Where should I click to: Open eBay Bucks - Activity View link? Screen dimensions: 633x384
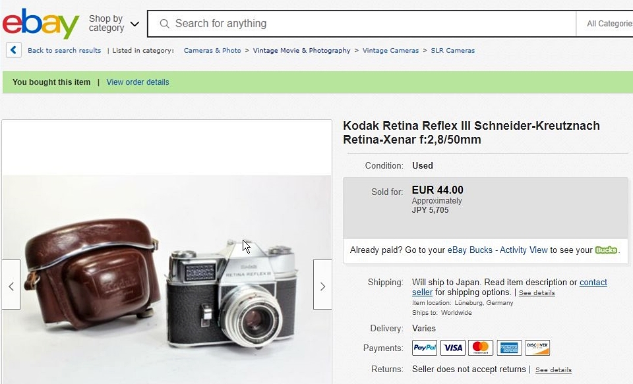pyautogui.click(x=497, y=250)
